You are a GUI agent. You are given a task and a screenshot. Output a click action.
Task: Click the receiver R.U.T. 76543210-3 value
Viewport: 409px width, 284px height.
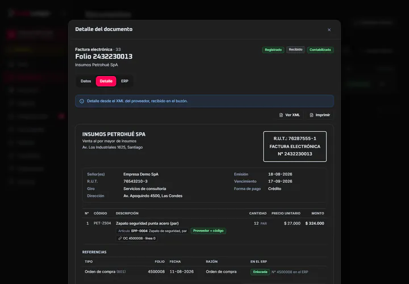click(135, 181)
